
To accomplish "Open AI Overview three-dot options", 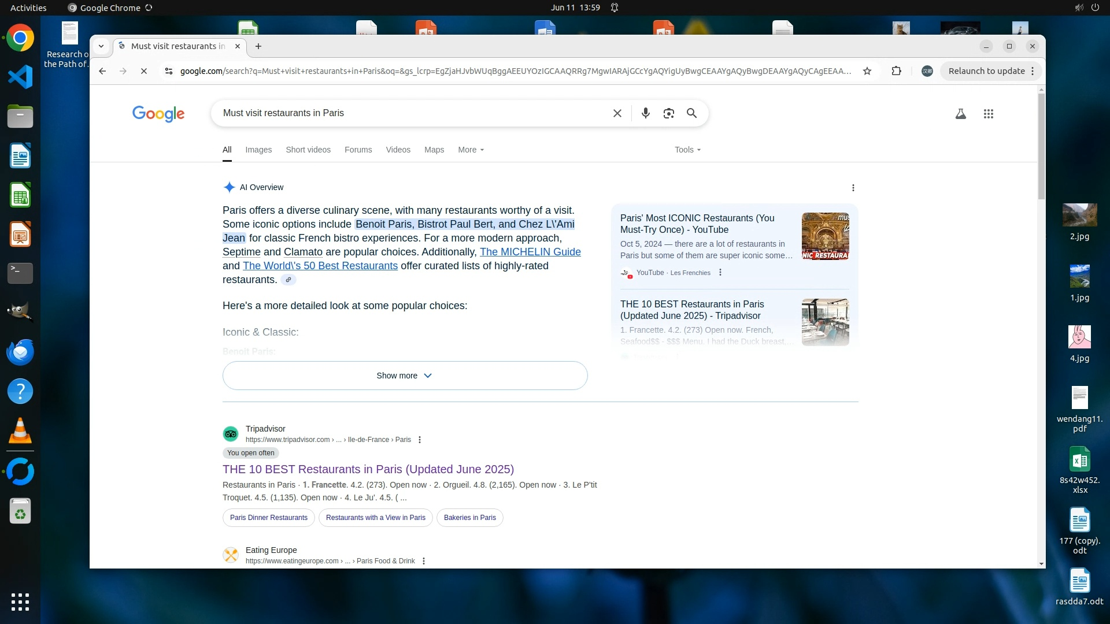I will click(x=853, y=187).
